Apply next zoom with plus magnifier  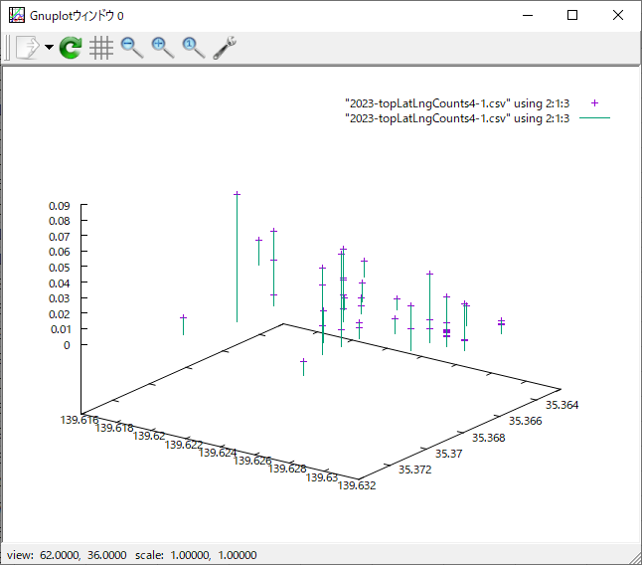coord(162,48)
